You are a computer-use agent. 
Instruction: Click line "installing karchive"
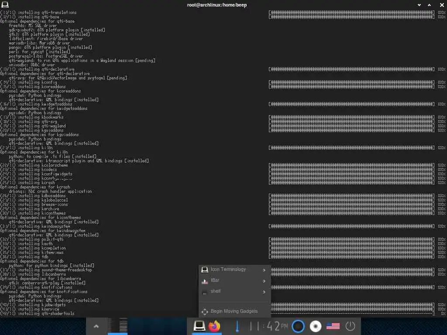click(30, 209)
